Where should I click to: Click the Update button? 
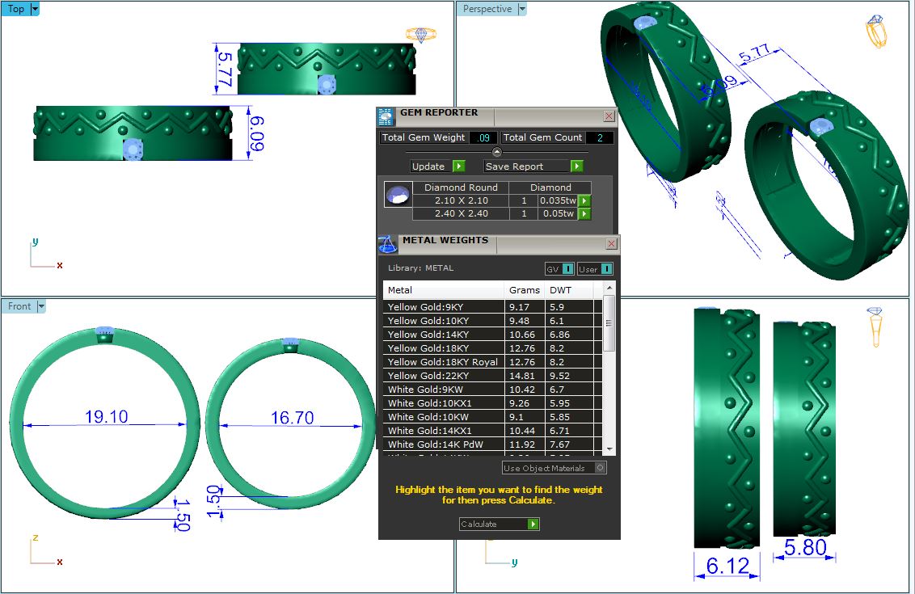tap(431, 166)
